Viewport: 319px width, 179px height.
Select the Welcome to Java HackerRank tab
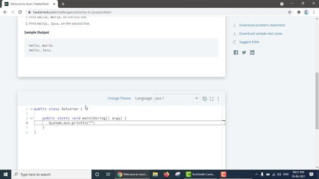click(29, 4)
